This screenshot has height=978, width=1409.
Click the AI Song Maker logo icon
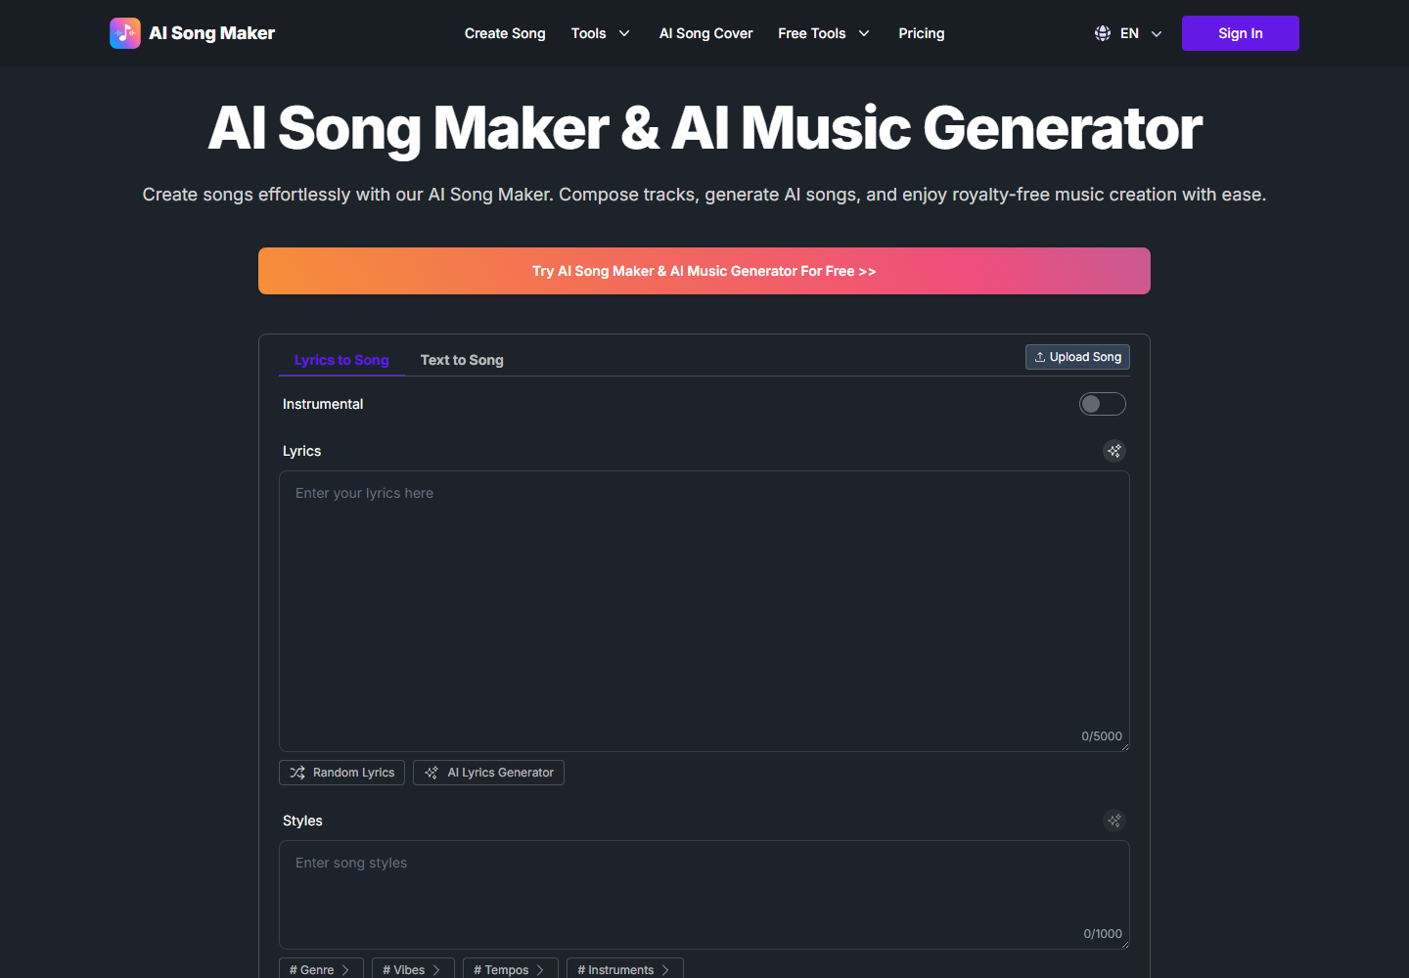tap(125, 33)
